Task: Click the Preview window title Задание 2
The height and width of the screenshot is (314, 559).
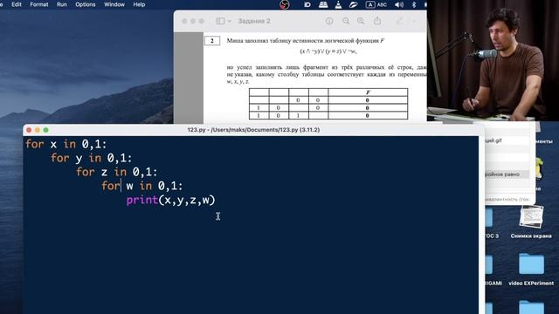Action: tap(254, 21)
